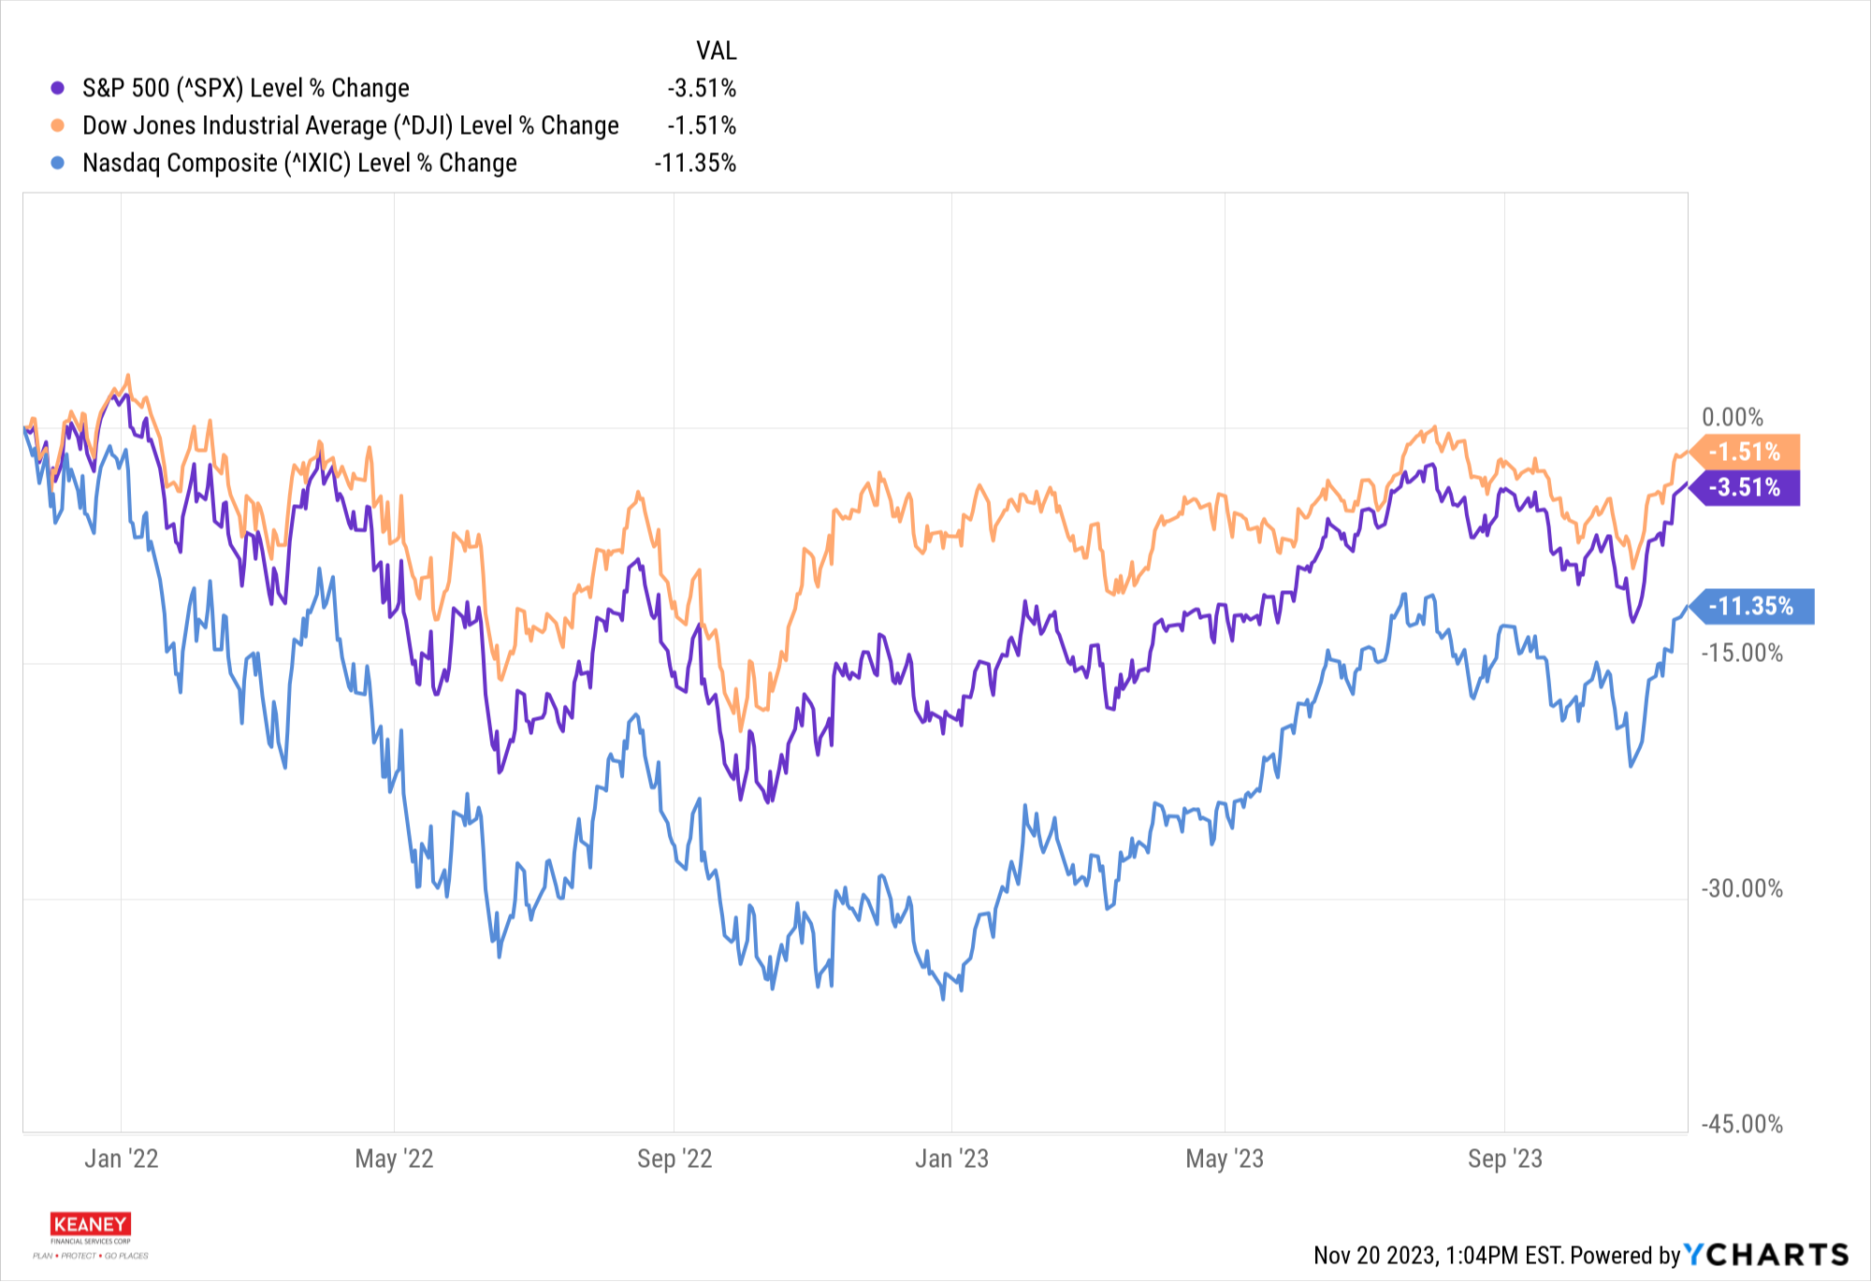
Task: Select the S&P 500 (^SPX) legend label
Action: 246,88
